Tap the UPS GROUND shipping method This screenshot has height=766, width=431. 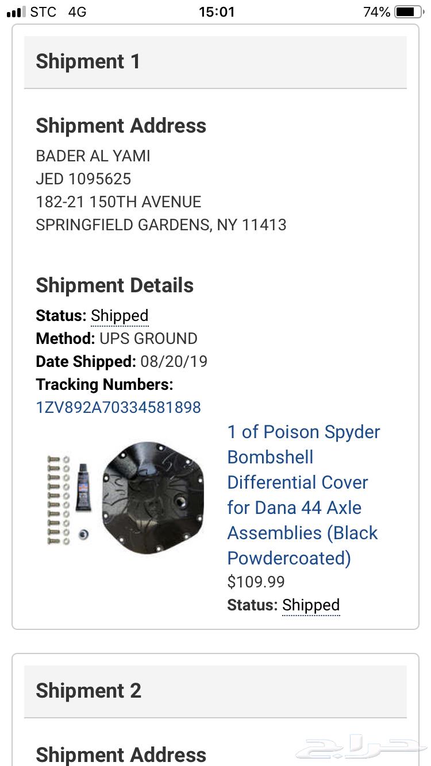[x=148, y=339]
